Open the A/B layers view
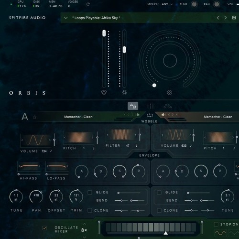Viewport: 239px width, 239px height. (x=133, y=106)
